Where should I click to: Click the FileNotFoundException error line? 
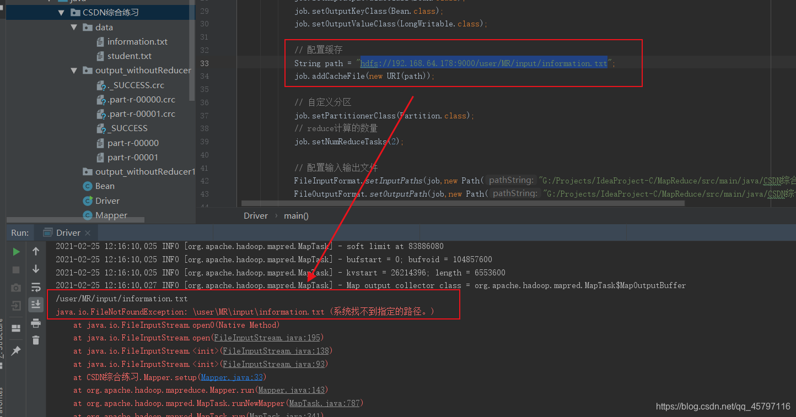pyautogui.click(x=245, y=312)
